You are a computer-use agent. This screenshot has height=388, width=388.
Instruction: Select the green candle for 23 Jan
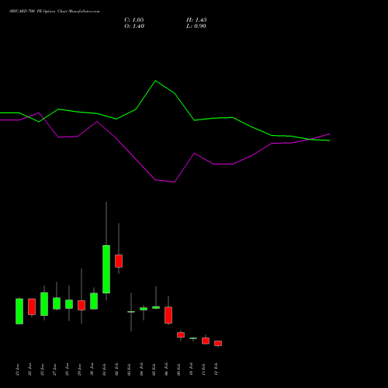pos(44,304)
